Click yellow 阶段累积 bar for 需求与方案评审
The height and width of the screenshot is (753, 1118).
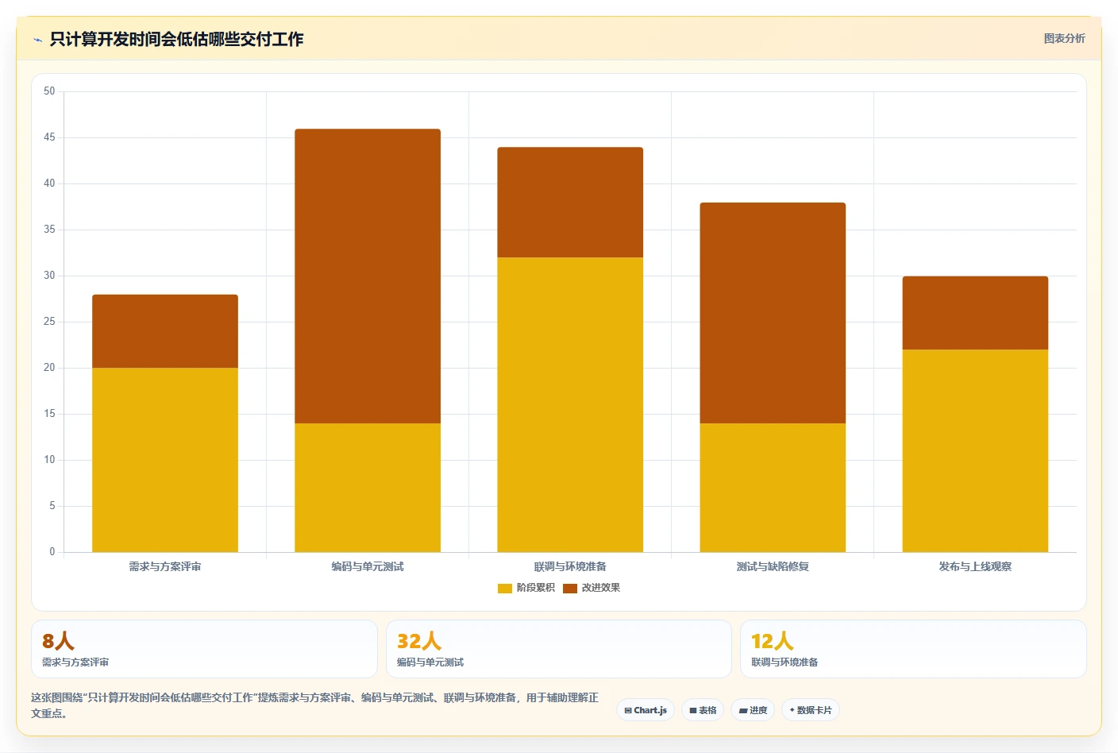click(x=165, y=460)
